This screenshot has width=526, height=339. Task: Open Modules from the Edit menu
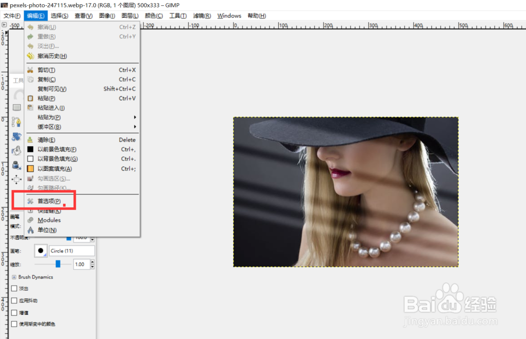click(83, 220)
